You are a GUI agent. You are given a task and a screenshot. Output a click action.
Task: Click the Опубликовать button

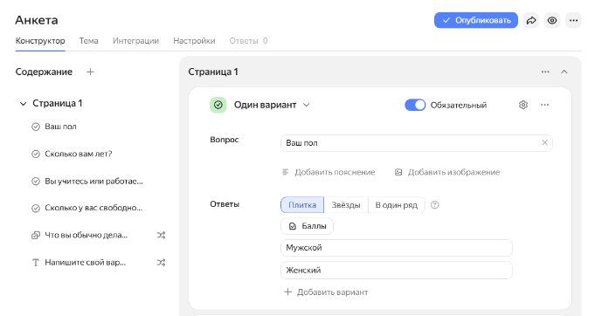pos(476,20)
